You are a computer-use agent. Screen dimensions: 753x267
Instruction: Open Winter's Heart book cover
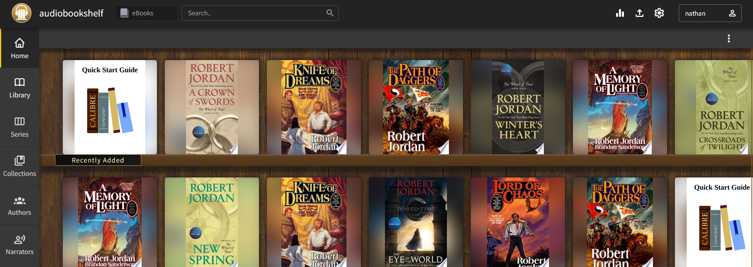(518, 107)
